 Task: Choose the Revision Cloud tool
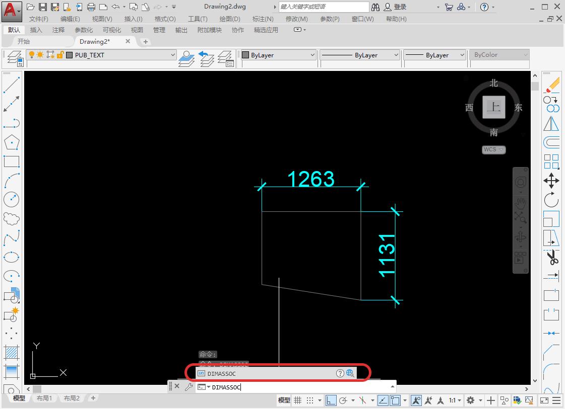click(x=11, y=218)
